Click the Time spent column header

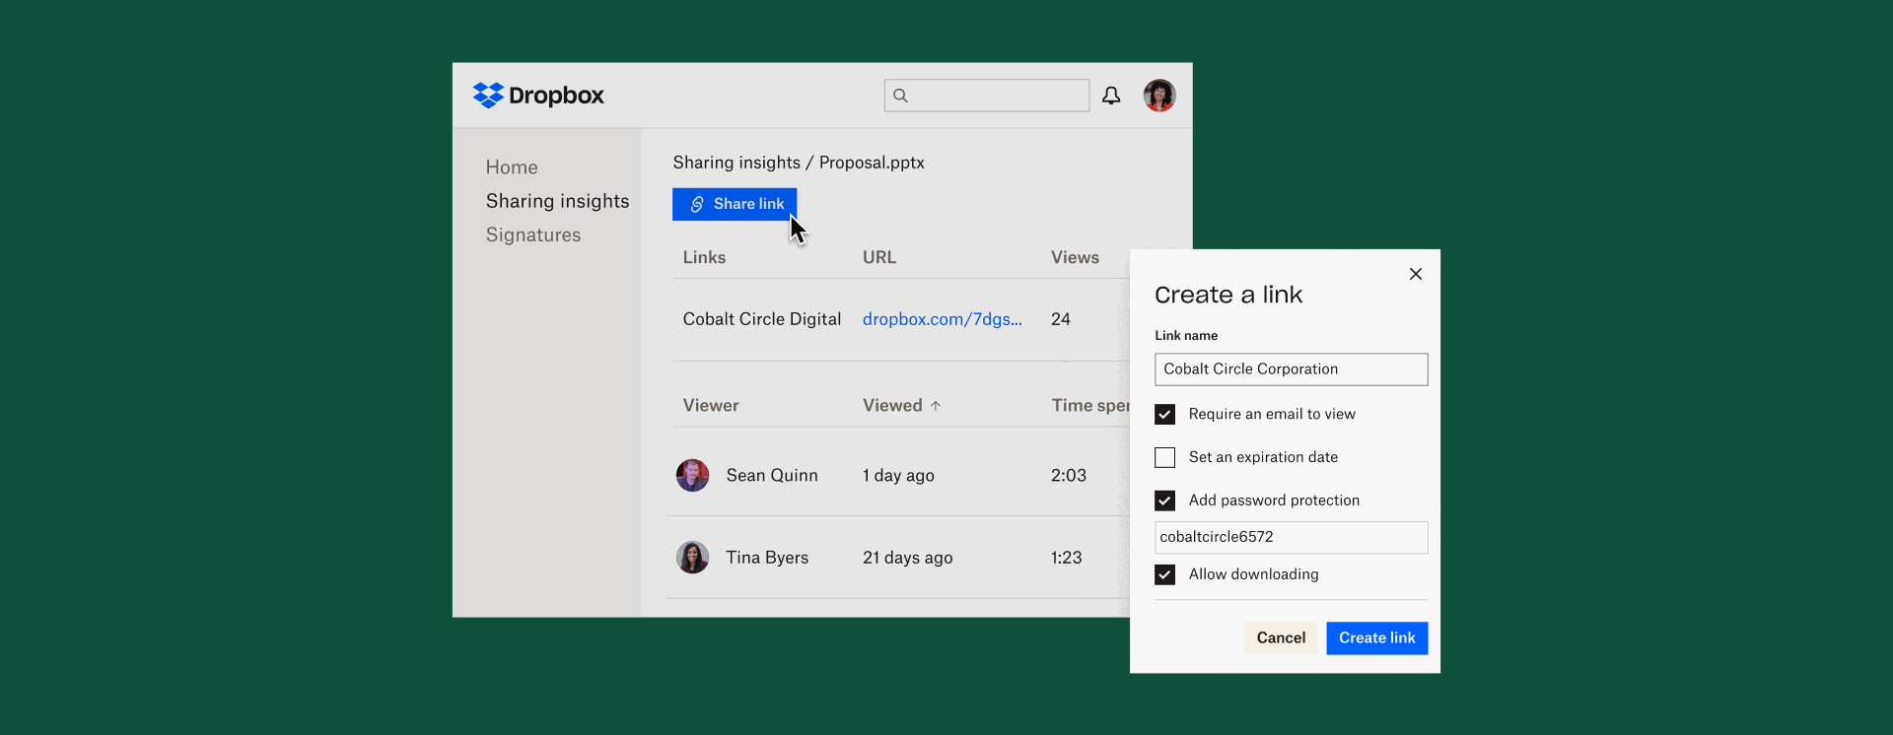pos(1090,406)
